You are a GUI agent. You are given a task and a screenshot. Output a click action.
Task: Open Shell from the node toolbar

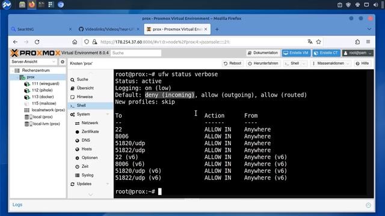[x=292, y=64]
